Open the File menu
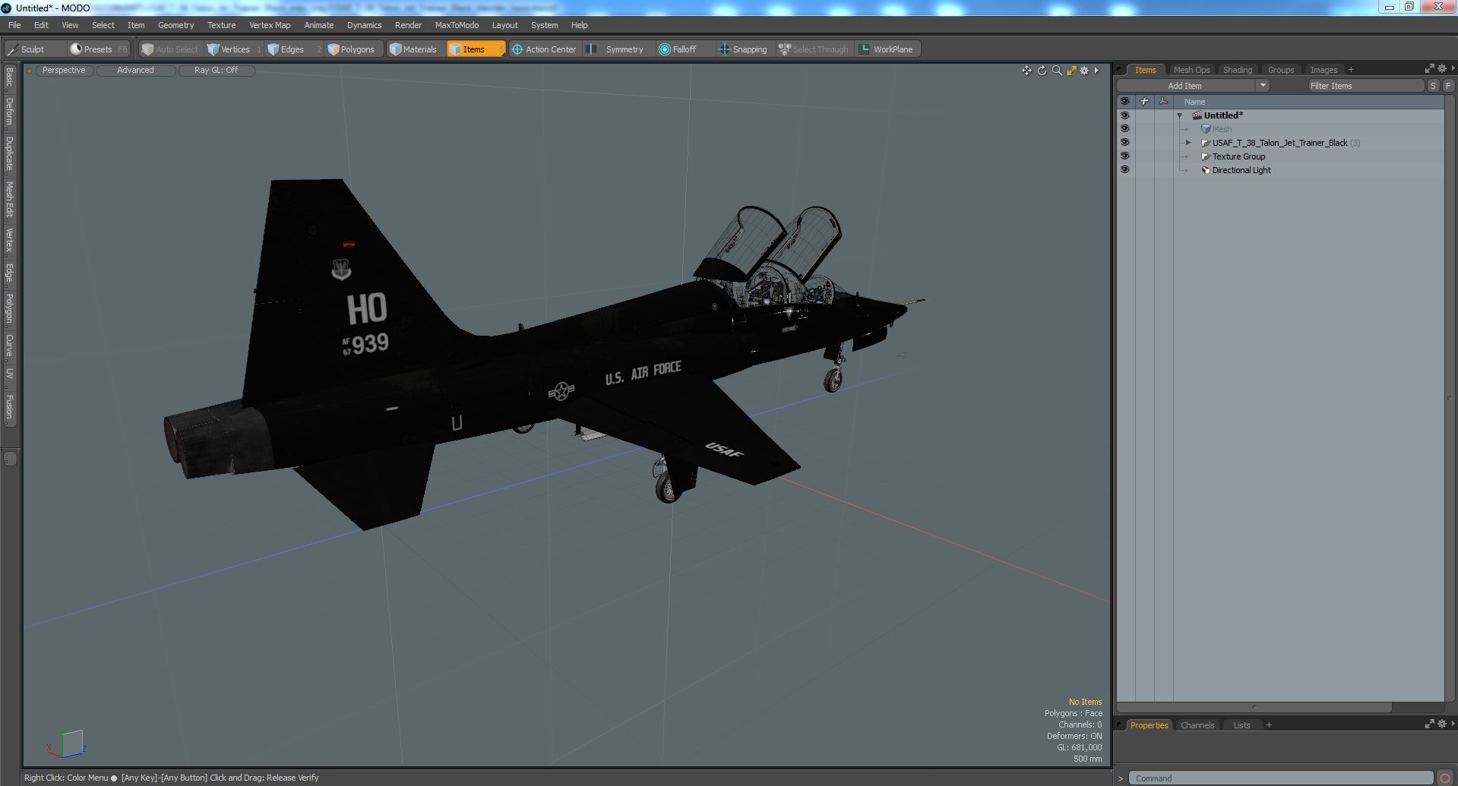Screen dimensions: 1458x786 click(14, 25)
